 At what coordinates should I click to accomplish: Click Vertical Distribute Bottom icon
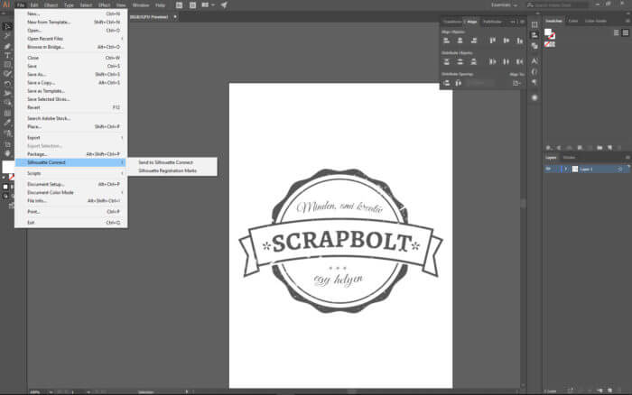(x=474, y=61)
